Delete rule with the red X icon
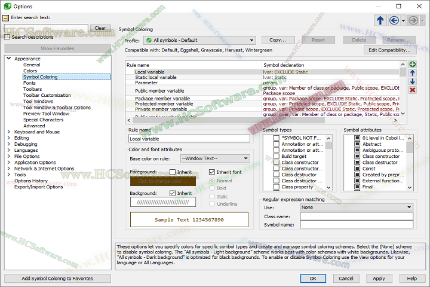This screenshot has height=287, width=430. click(413, 90)
